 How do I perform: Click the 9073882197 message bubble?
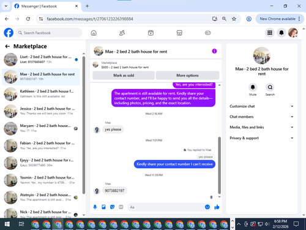[114, 191]
